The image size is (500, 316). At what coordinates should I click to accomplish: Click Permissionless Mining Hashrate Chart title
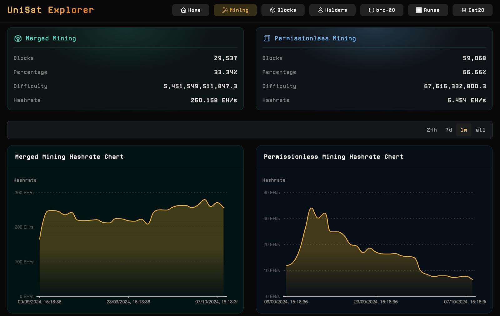pyautogui.click(x=334, y=157)
